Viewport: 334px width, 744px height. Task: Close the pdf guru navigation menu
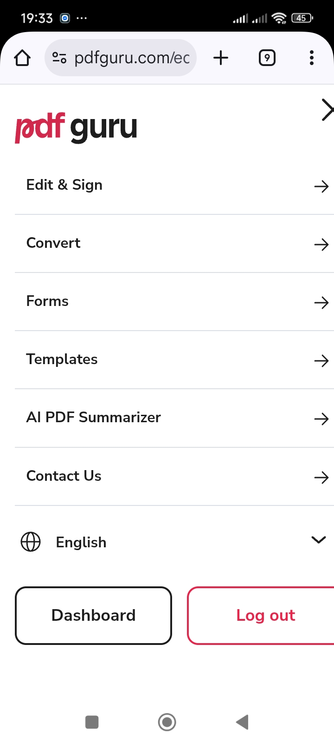327,110
